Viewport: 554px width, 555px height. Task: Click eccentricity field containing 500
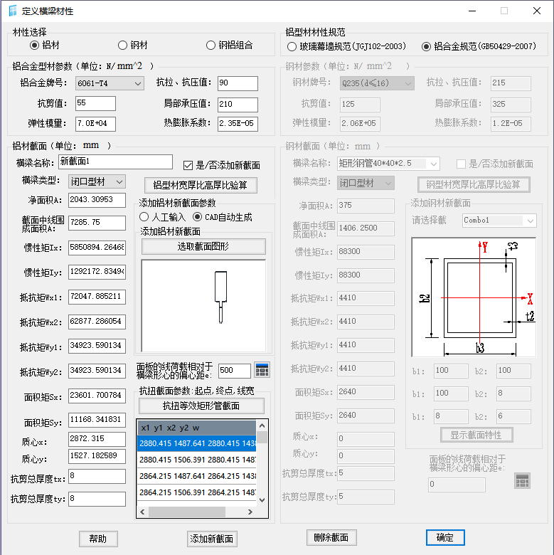click(235, 371)
